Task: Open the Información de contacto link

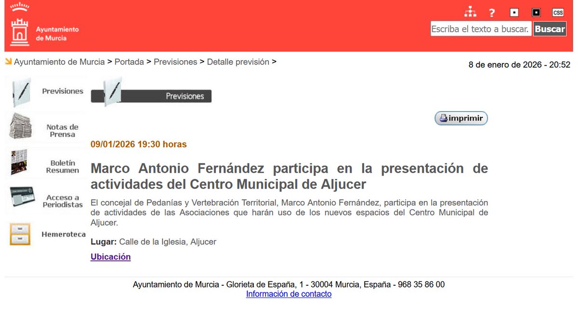Action: tap(289, 294)
